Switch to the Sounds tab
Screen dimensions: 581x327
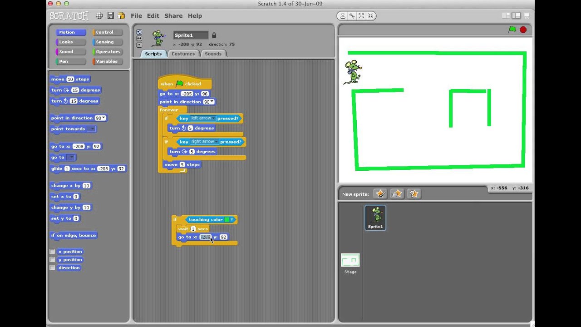tap(213, 54)
